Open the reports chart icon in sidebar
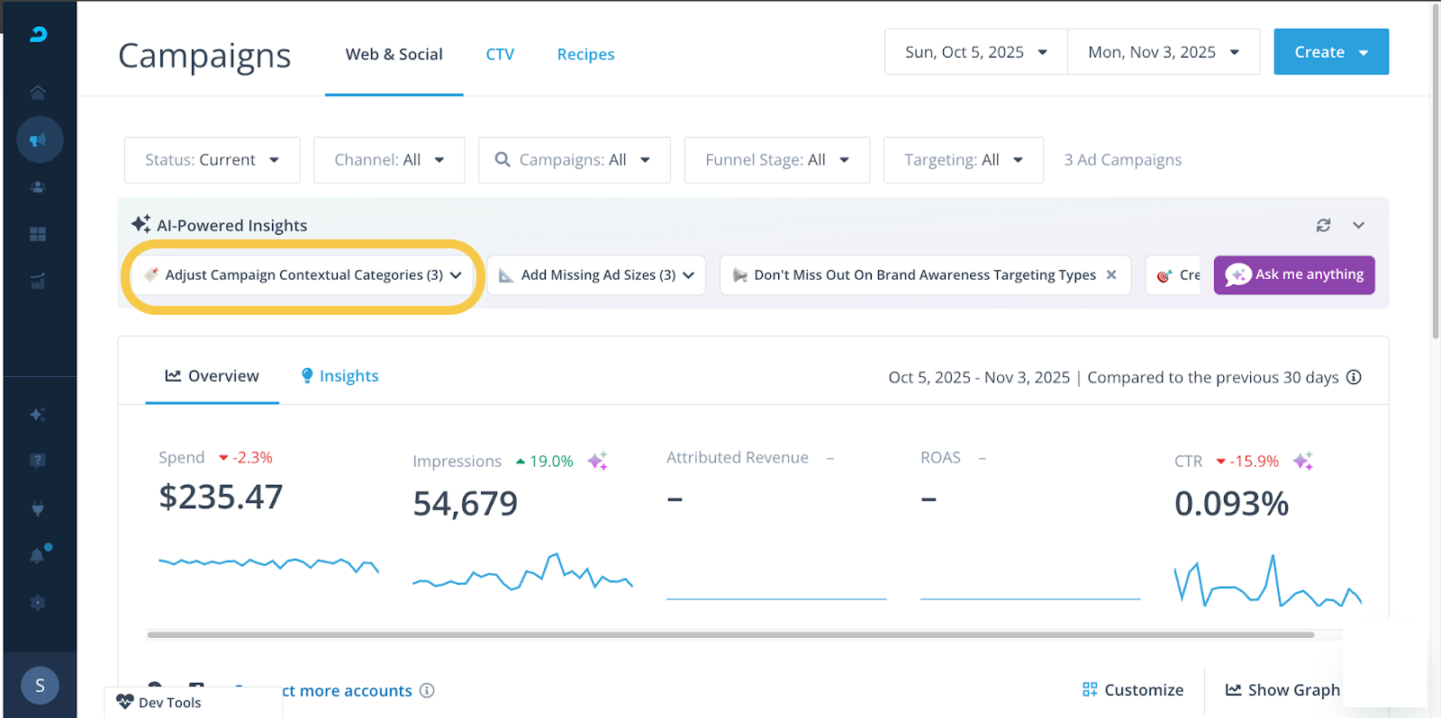Screen dimensions: 1441x718 (38, 282)
